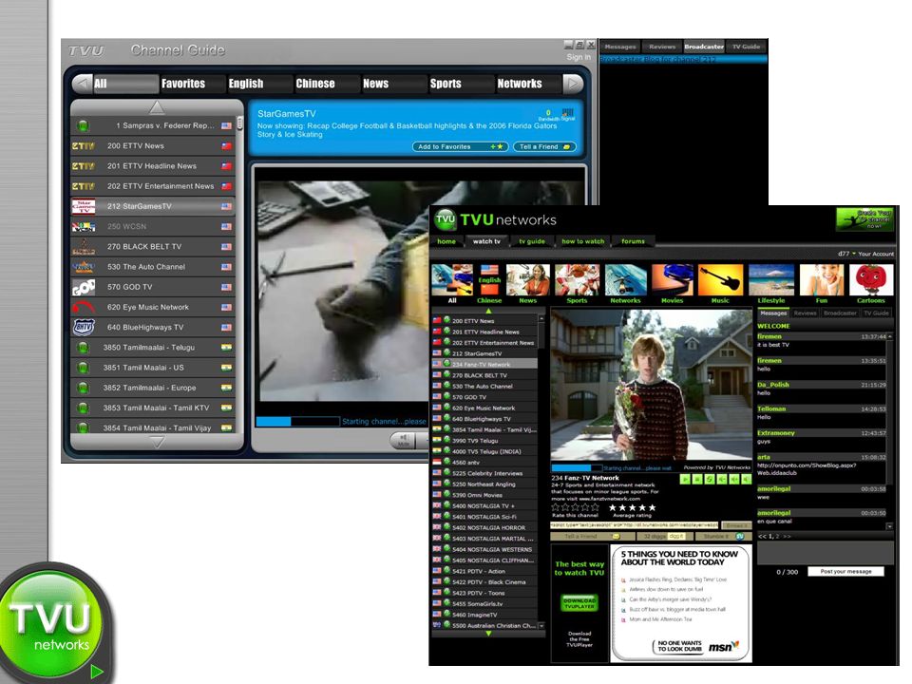This screenshot has width=912, height=684.
Task: Open the Broadcaster tab in top right panel
Action: pos(704,47)
